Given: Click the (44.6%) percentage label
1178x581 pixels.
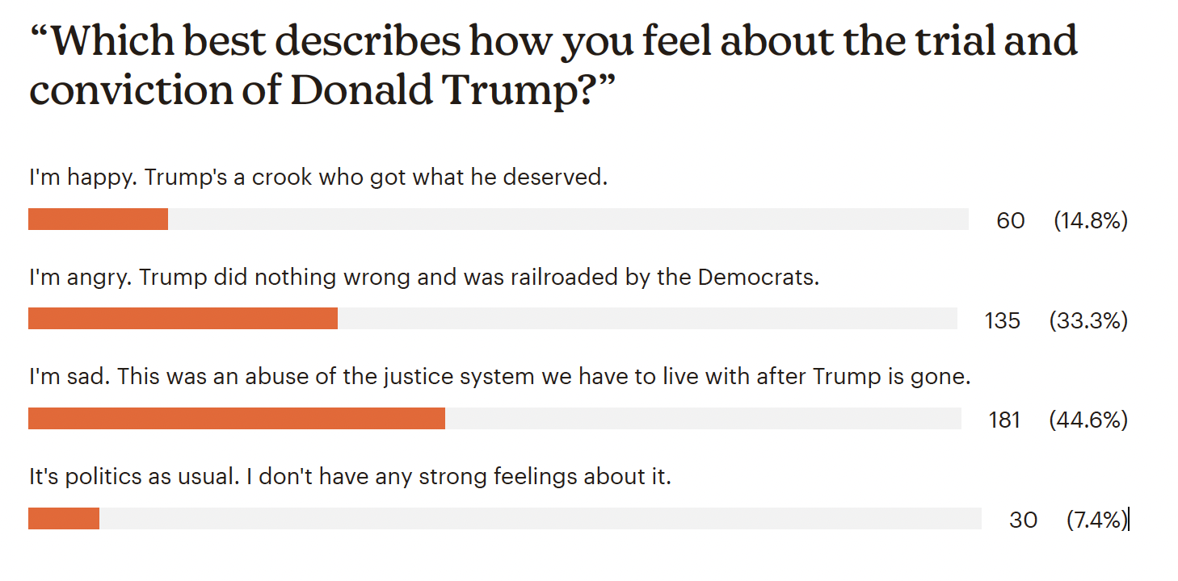Looking at the screenshot, I should pyautogui.click(x=1088, y=420).
